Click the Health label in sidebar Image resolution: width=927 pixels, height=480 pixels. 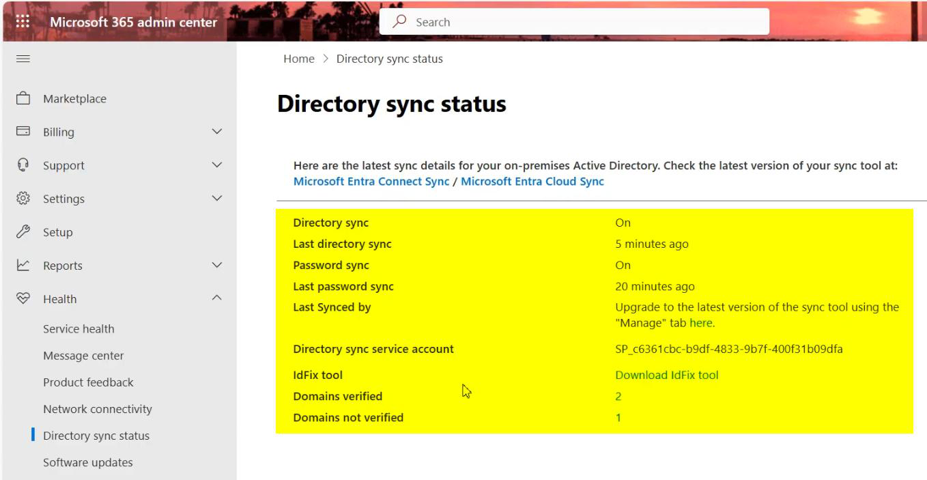pyautogui.click(x=60, y=299)
